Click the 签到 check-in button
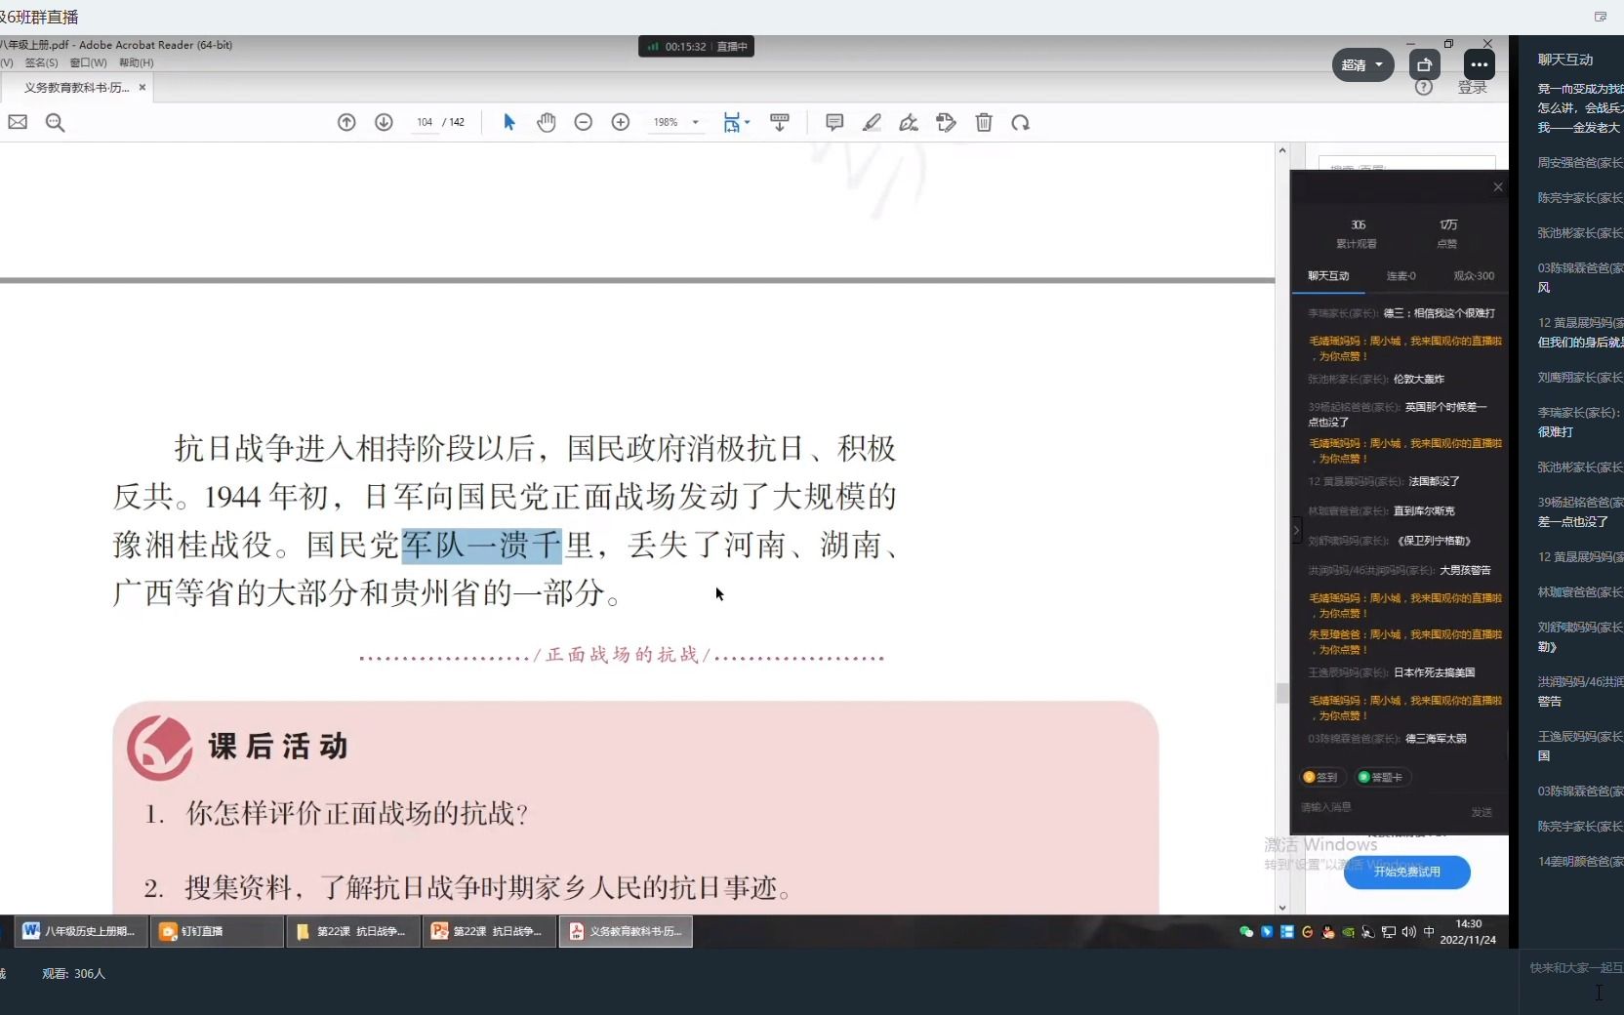The height and width of the screenshot is (1015, 1624). (1320, 777)
